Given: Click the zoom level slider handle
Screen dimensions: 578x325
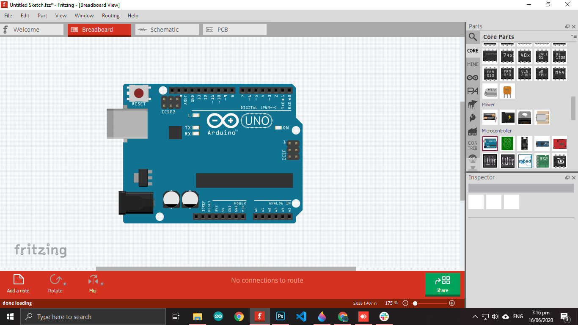Looking at the screenshot, I should tap(415, 303).
